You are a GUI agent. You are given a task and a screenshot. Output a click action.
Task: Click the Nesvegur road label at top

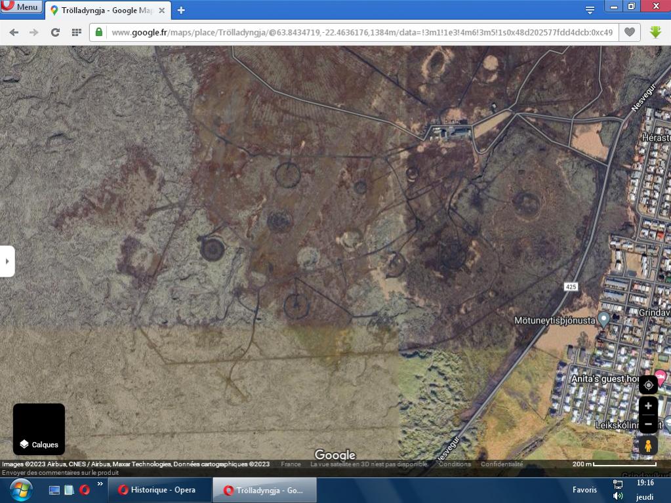[643, 98]
